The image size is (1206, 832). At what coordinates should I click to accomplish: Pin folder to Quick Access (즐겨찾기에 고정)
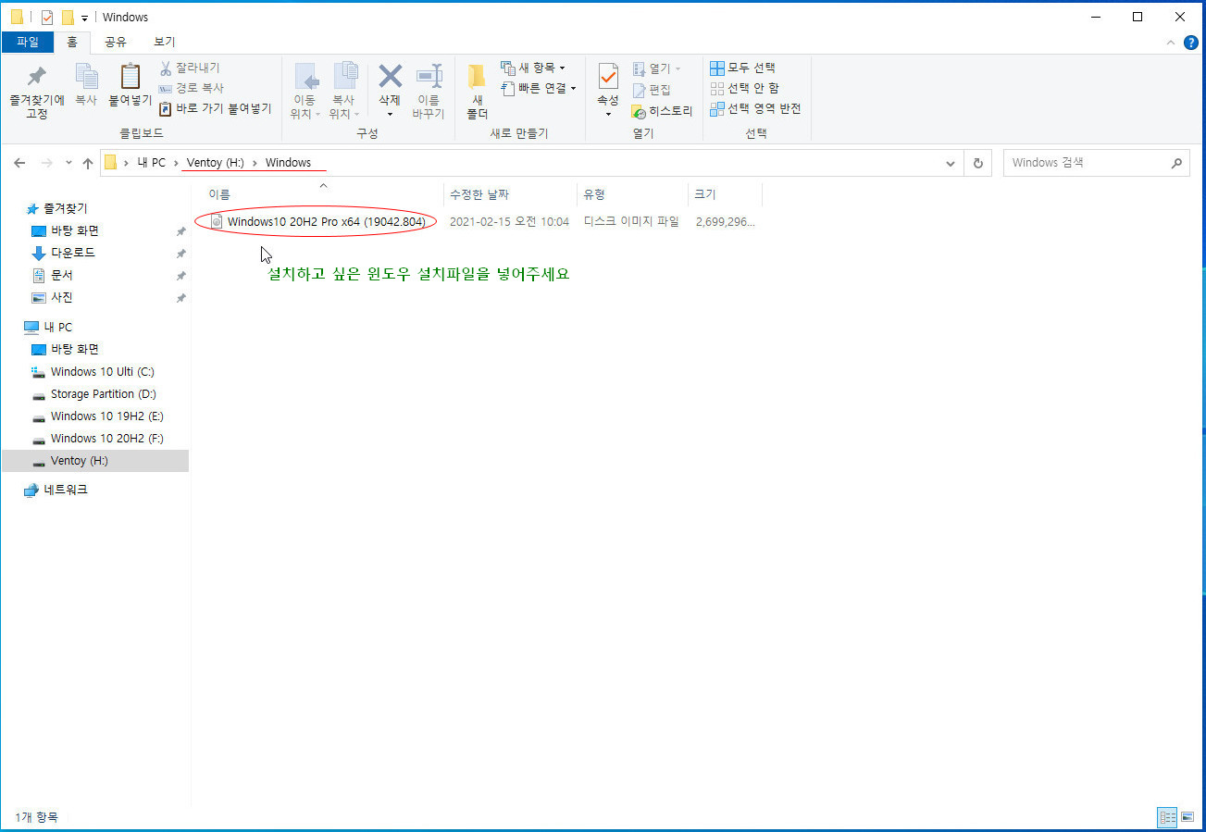point(37,92)
